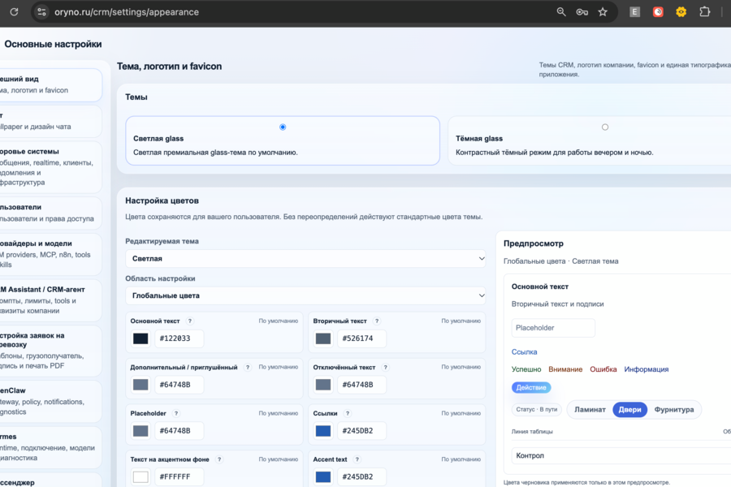This screenshot has height=487, width=731.
Task: Bookmark this page with the star icon
Action: click(x=603, y=11)
